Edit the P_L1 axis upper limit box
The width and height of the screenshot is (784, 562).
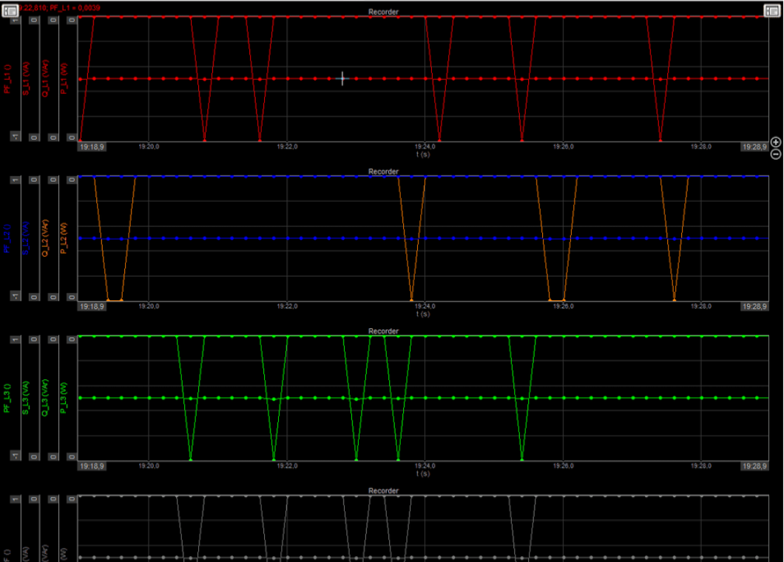[72, 20]
